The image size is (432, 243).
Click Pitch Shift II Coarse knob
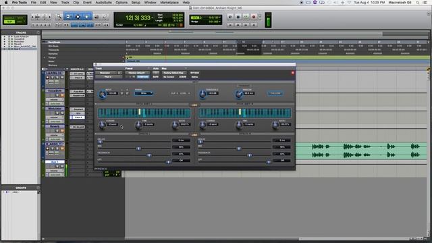tap(202, 125)
